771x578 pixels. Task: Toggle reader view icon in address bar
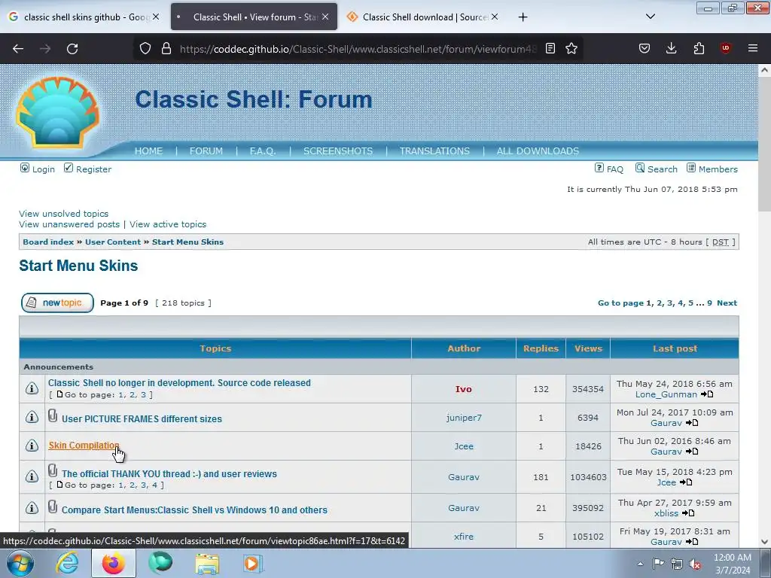tap(550, 48)
